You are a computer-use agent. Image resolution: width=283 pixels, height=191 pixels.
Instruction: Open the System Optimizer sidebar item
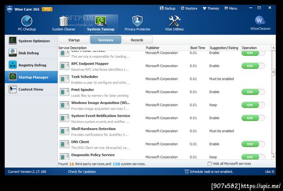pyautogui.click(x=31, y=41)
